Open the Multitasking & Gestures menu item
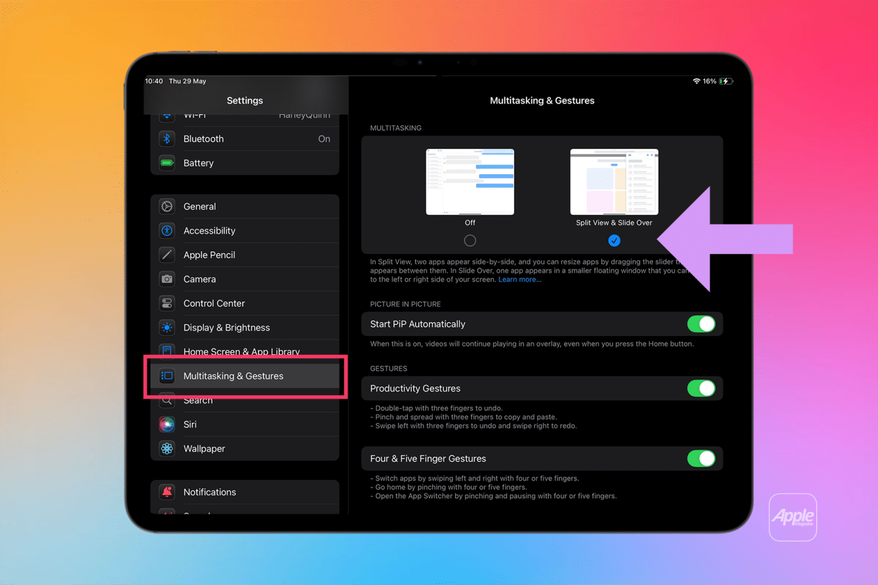Viewport: 878px width, 585px height. tap(233, 376)
